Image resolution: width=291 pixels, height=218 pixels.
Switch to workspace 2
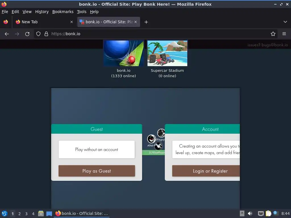(20, 214)
